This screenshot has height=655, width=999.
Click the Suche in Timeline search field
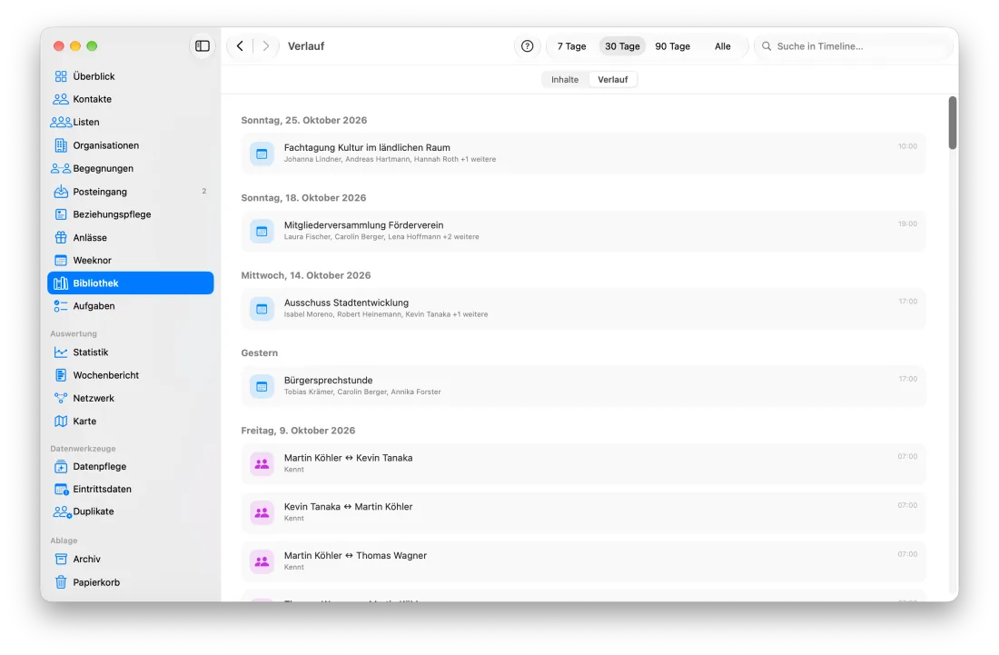854,46
